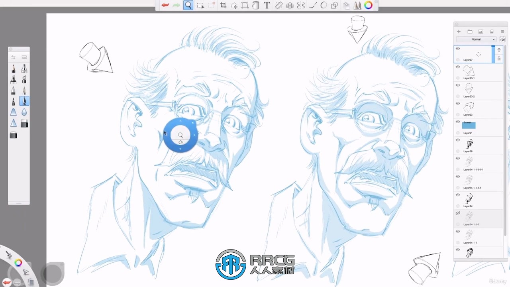
Task: Select the Layer14-1-1 row
Action: pos(479,237)
